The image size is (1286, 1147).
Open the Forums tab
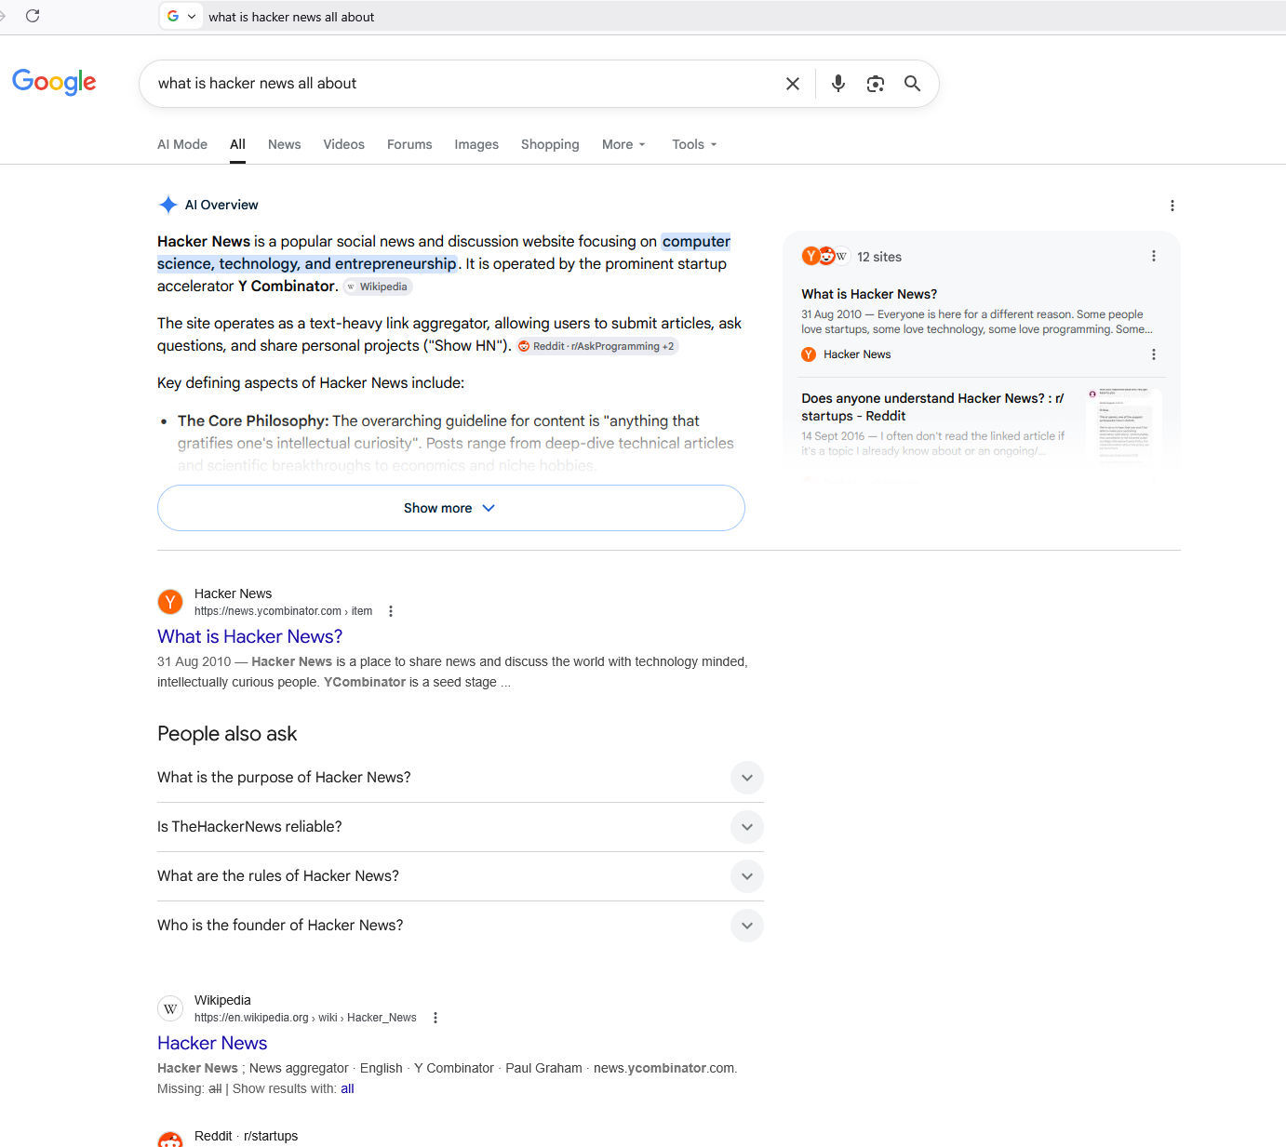coord(409,144)
